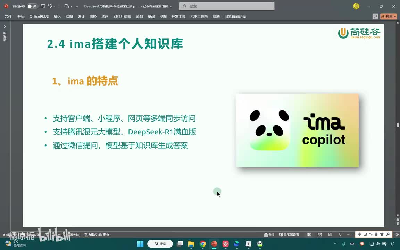Open Task View from the taskbar
The height and width of the screenshot is (250, 400).
(180, 244)
